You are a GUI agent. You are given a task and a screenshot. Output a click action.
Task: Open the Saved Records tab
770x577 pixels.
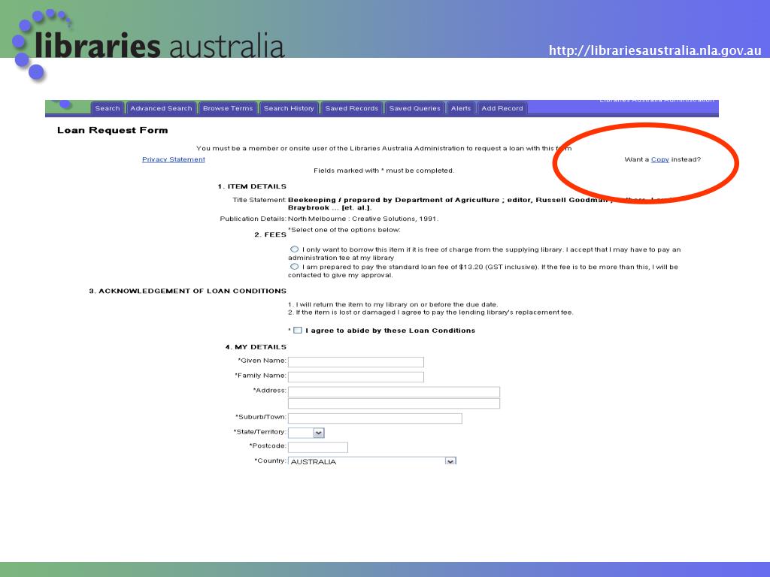click(352, 108)
